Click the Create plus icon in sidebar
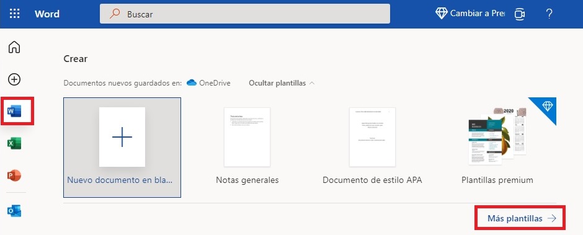Screen dimensions: 583x235 click(x=14, y=79)
